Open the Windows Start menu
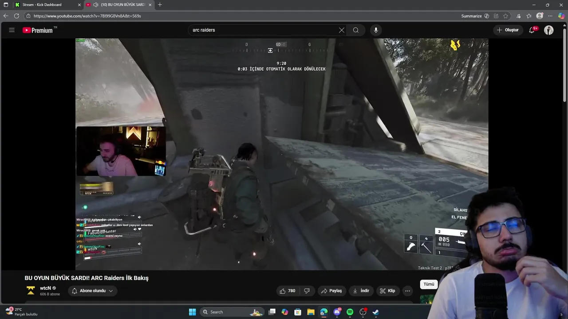568x319 pixels. tap(192, 312)
